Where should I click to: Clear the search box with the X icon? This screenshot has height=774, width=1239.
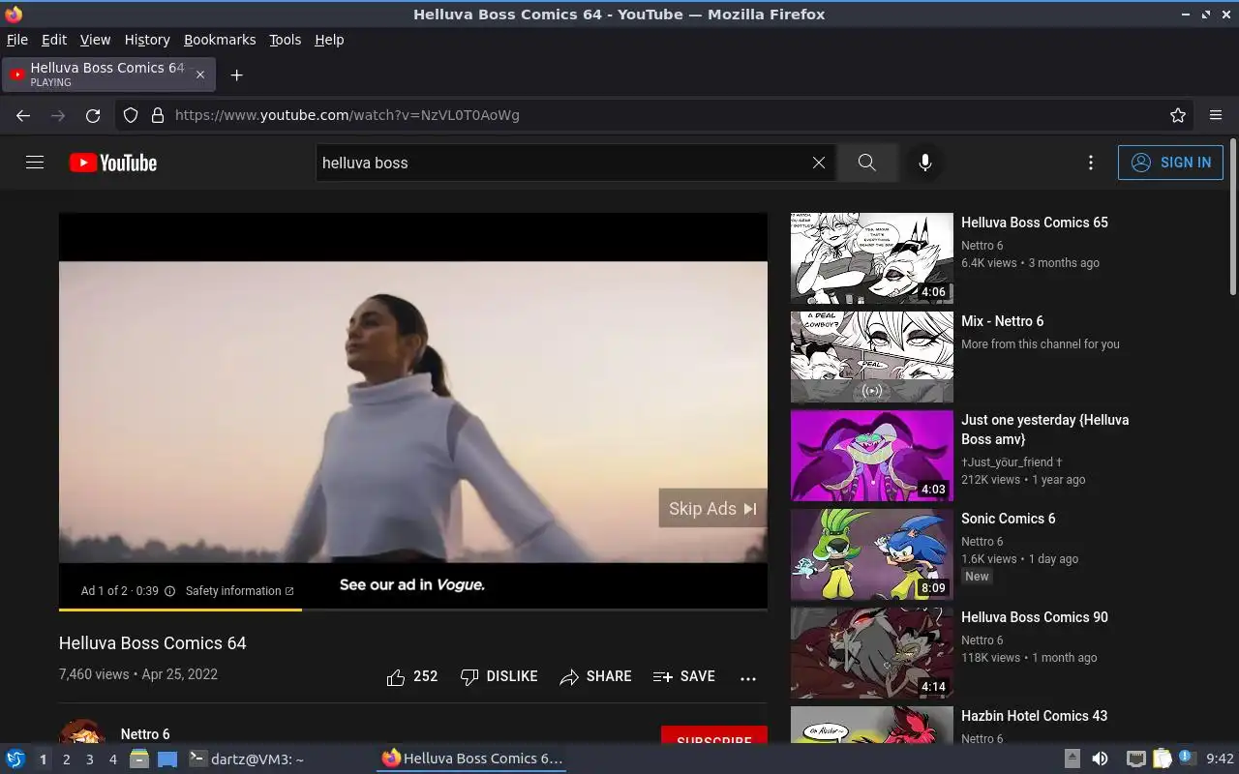tap(819, 163)
